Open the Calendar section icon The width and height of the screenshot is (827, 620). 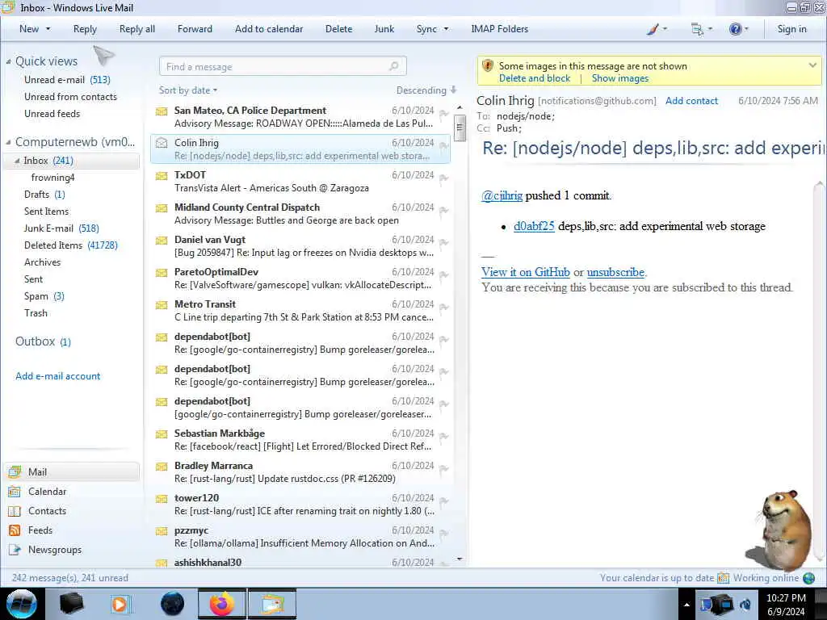coord(15,492)
